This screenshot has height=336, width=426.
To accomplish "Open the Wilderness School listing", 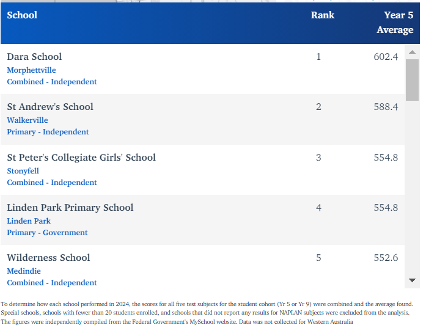I will (48, 258).
